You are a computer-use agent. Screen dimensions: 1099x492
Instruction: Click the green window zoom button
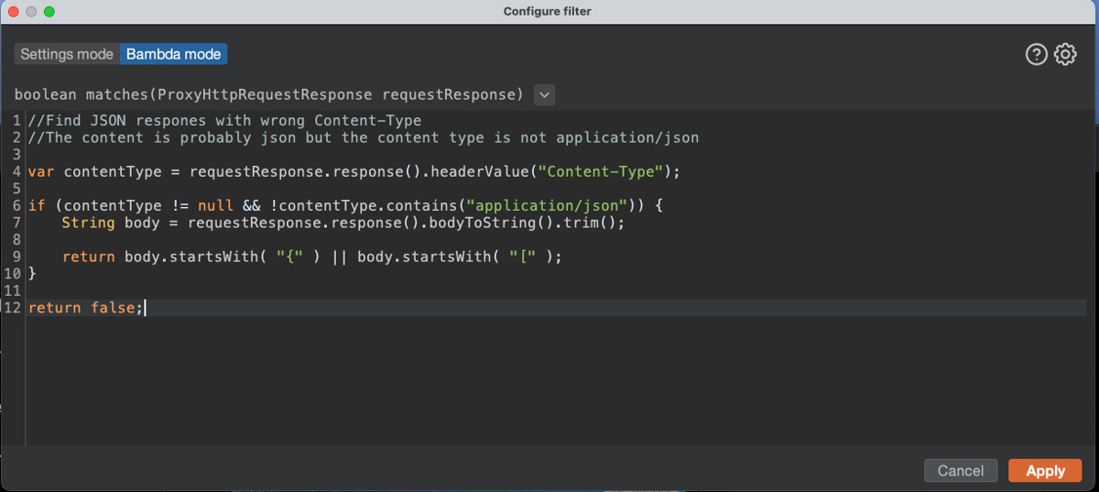(49, 11)
